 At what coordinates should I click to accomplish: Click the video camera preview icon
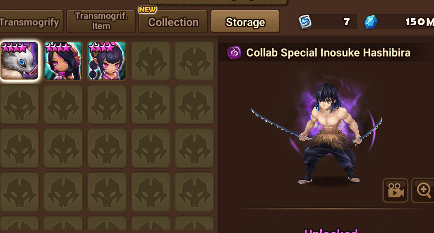[395, 190]
